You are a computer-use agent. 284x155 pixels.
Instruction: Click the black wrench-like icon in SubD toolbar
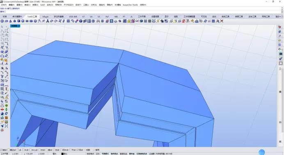(162, 21)
